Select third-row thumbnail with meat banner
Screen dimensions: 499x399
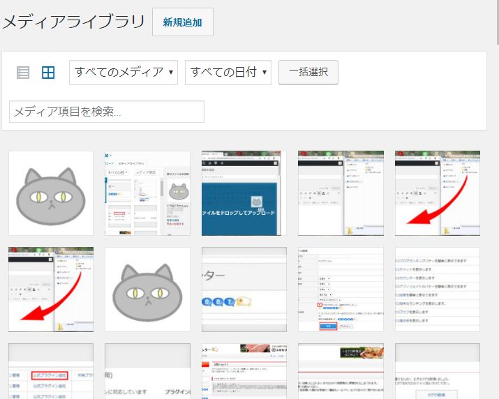pos(244,371)
